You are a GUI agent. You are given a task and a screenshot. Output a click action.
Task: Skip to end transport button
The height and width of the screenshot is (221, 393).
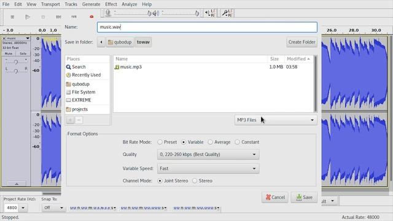click(74, 17)
